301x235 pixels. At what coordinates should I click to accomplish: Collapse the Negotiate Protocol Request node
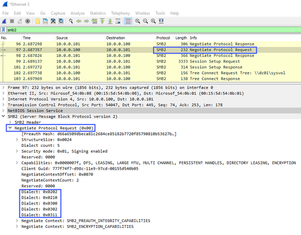(10, 128)
